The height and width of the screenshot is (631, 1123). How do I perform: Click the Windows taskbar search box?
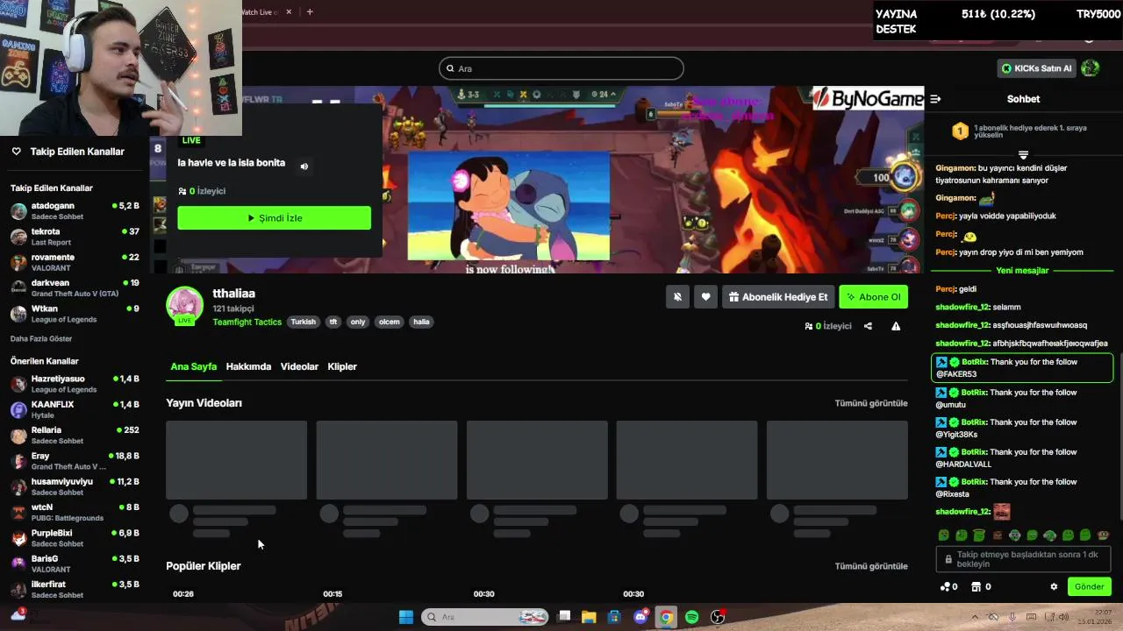pos(485,617)
